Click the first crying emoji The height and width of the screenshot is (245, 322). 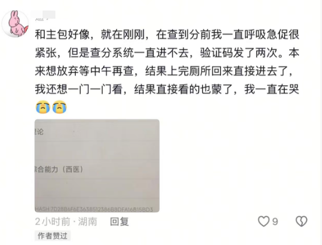click(x=43, y=107)
